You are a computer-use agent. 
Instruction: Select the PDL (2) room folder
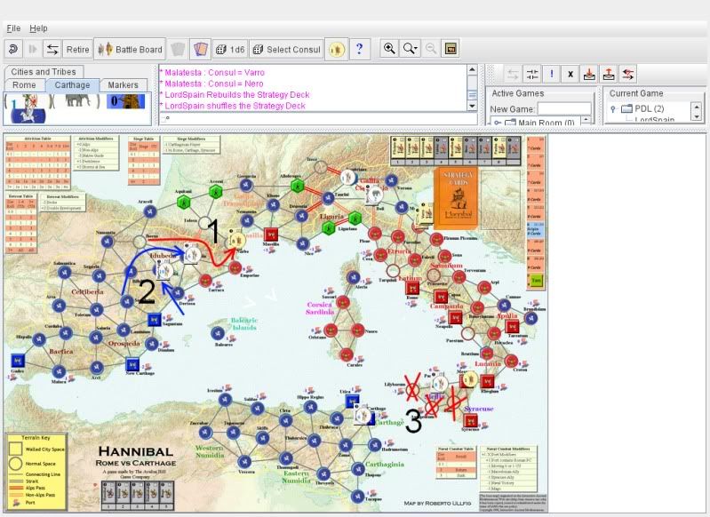click(x=642, y=108)
